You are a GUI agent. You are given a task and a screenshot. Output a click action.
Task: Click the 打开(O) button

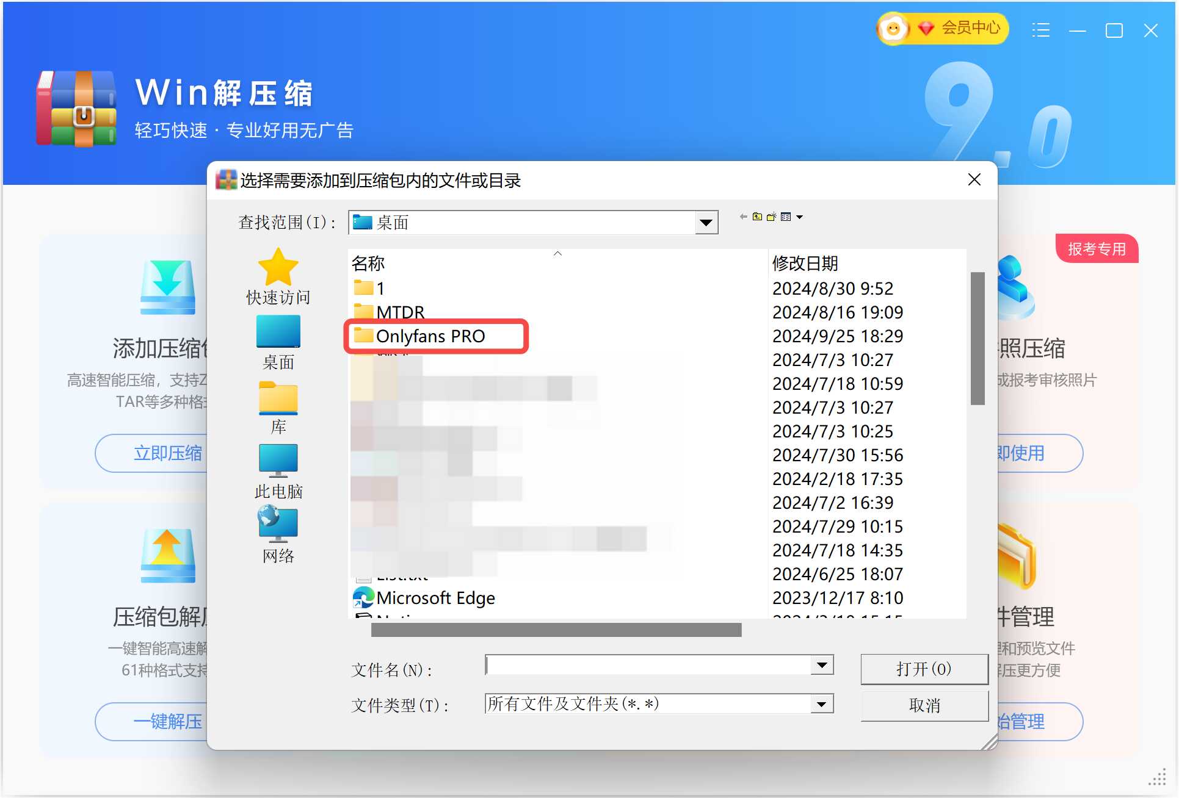pyautogui.click(x=924, y=669)
